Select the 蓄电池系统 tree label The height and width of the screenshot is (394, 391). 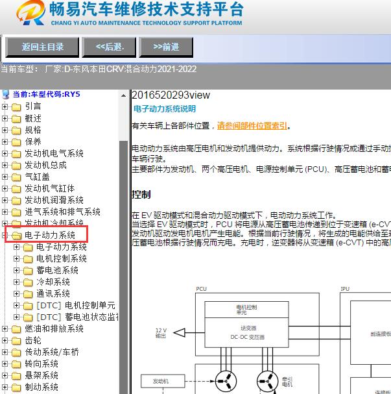tap(57, 270)
